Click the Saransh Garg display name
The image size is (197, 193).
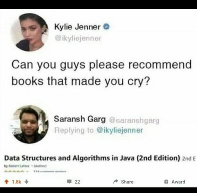[x=80, y=119]
